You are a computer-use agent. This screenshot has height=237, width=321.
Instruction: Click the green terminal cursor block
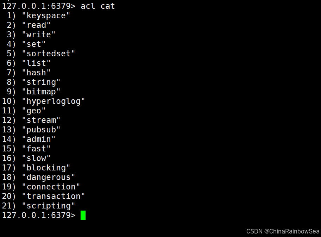click(83, 215)
